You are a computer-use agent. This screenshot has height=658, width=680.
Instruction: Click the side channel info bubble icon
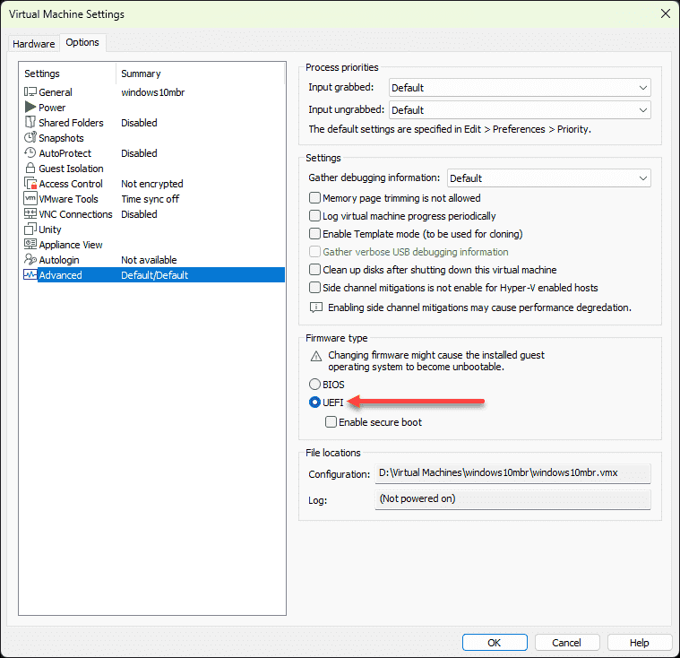coord(316,307)
